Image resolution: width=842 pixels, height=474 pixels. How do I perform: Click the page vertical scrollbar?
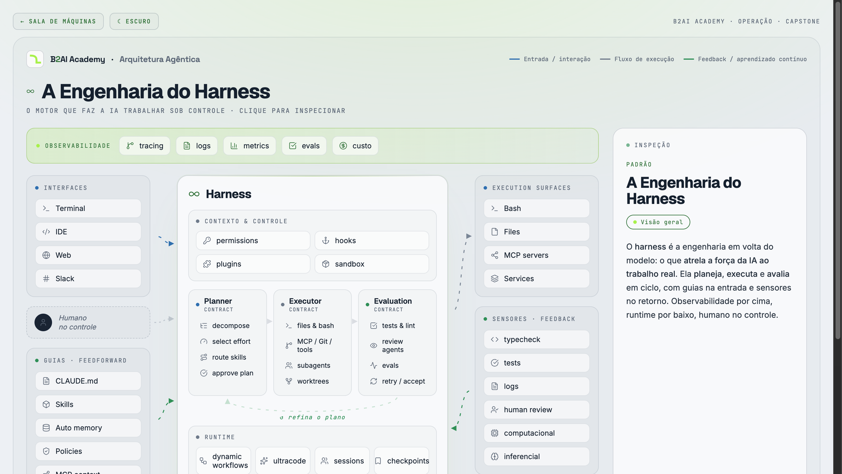point(838,170)
